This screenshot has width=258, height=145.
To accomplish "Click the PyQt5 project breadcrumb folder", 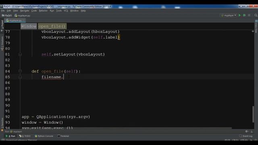I will (7, 15).
